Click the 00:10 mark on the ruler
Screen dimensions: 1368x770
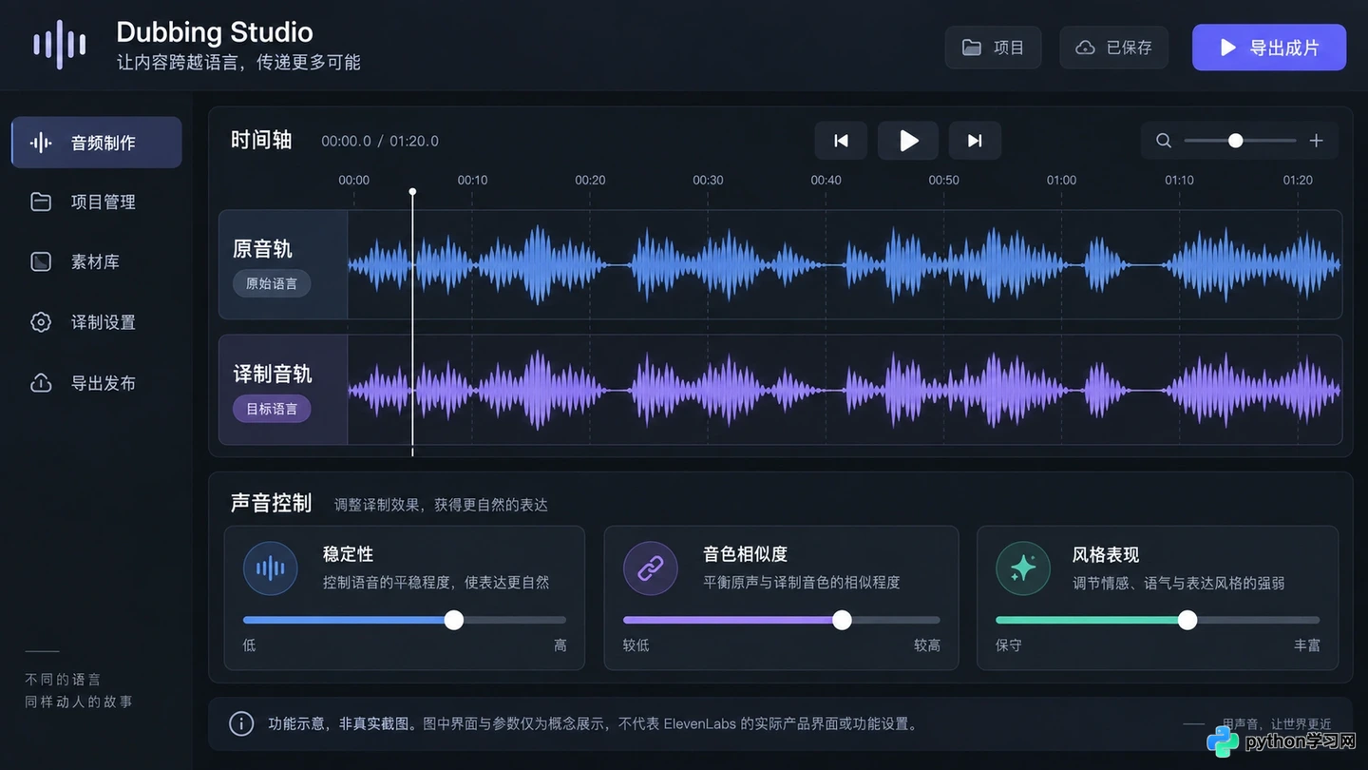472,180
